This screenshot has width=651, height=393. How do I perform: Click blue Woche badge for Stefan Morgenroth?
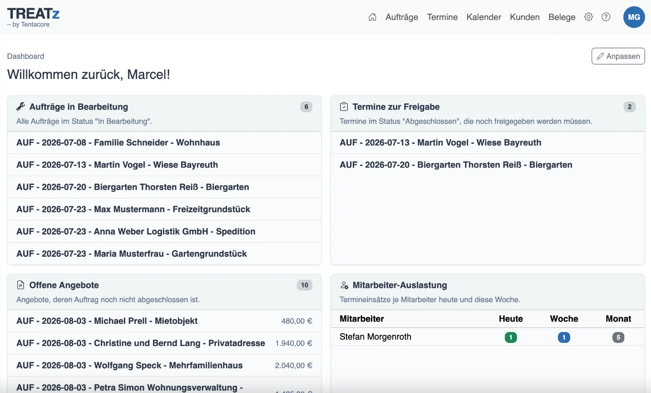564,337
